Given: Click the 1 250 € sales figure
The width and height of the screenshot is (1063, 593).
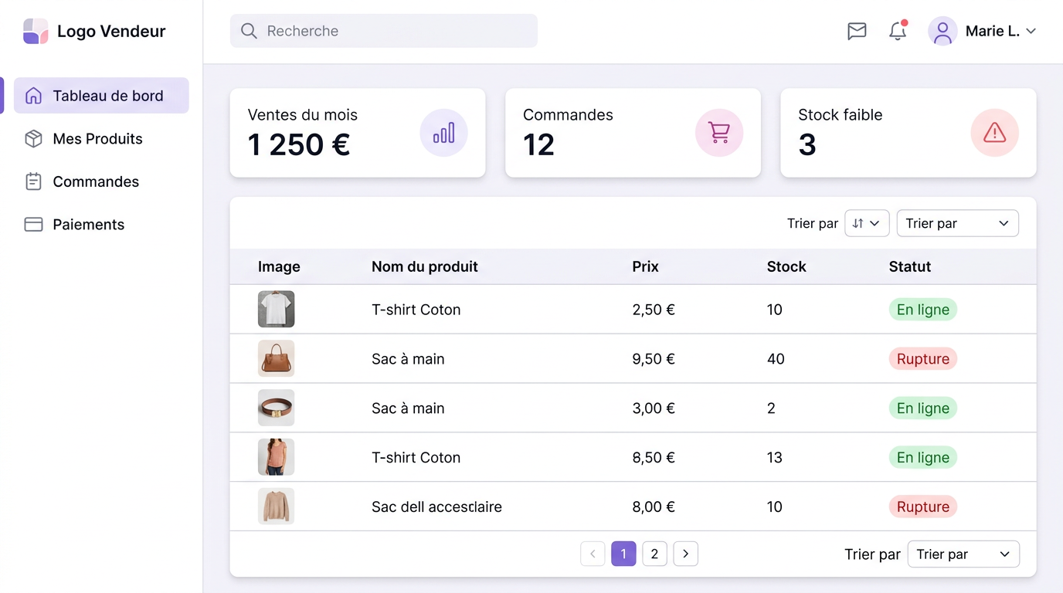Looking at the screenshot, I should [x=299, y=144].
